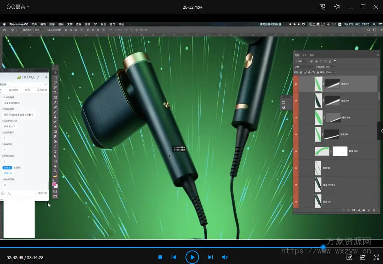383x264 pixels.
Task: Stop video playback with the stop button
Action: coord(160,257)
